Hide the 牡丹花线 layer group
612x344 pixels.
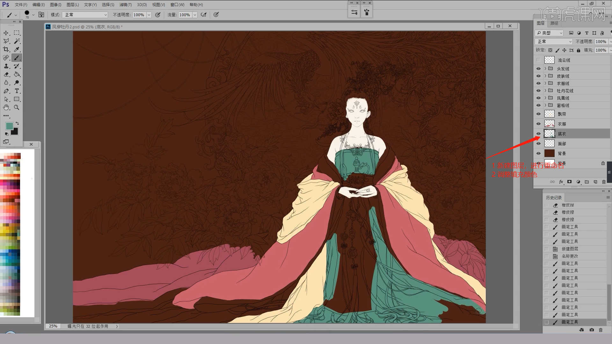tap(538, 90)
